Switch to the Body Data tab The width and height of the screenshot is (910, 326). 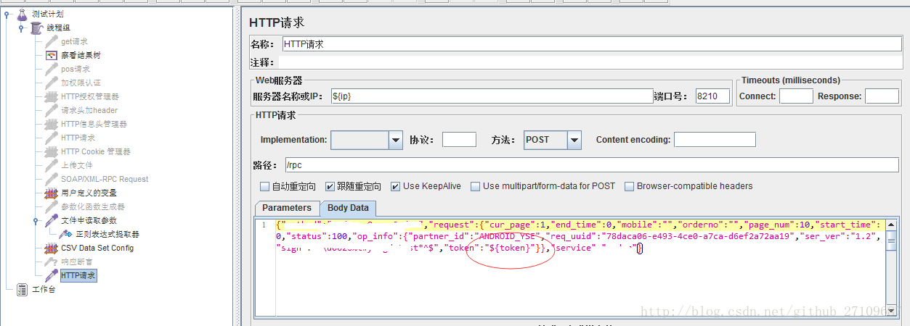coord(348,208)
